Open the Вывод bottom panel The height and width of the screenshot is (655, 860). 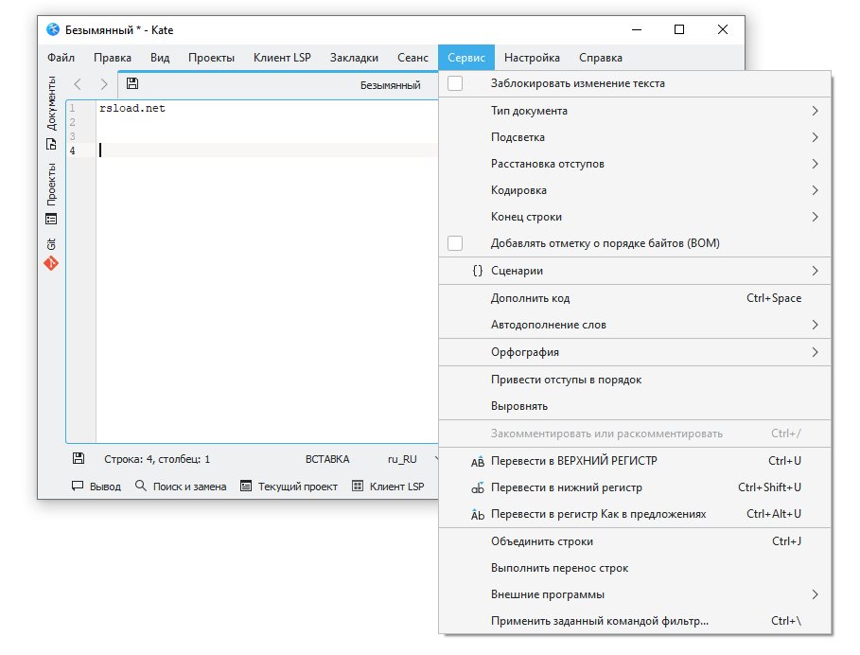96,486
